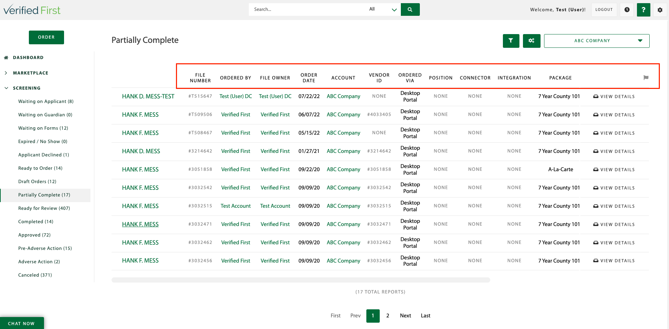The width and height of the screenshot is (669, 329).
Task: Open underlined HANK F. MESS #3032471 link
Action: [x=140, y=224]
